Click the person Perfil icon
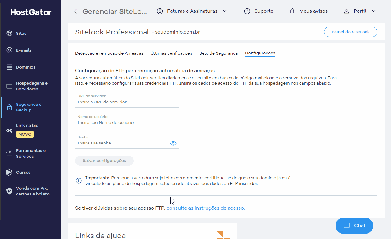391x239 pixels. click(x=346, y=11)
